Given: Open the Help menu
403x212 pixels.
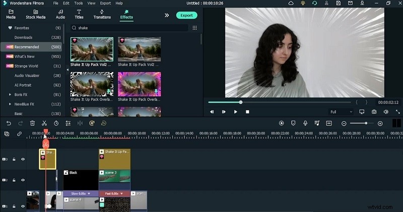Looking at the screenshot, I should coord(119,3).
